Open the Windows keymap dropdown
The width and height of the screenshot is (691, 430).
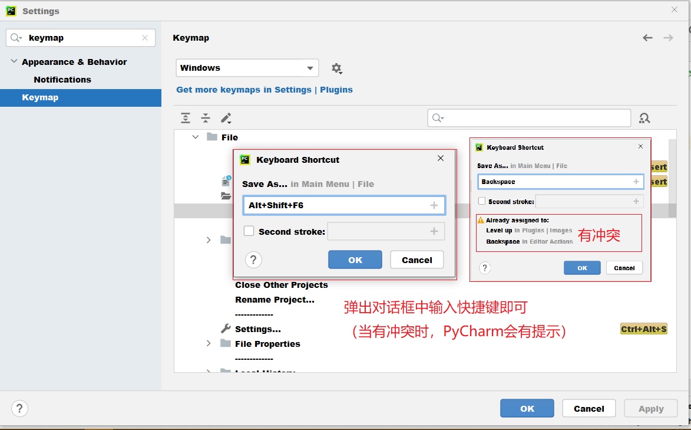pyautogui.click(x=247, y=68)
